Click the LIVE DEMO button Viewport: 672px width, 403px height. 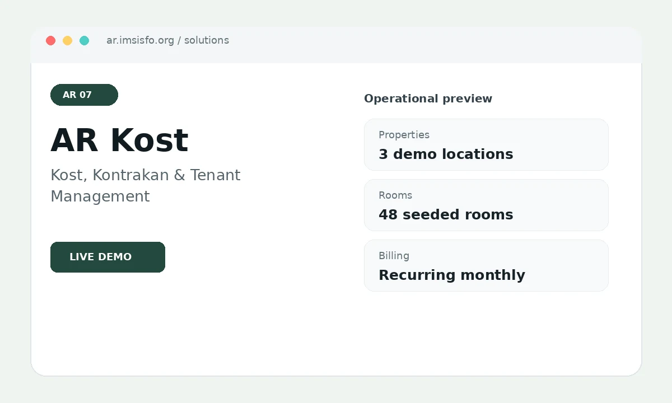(x=108, y=257)
